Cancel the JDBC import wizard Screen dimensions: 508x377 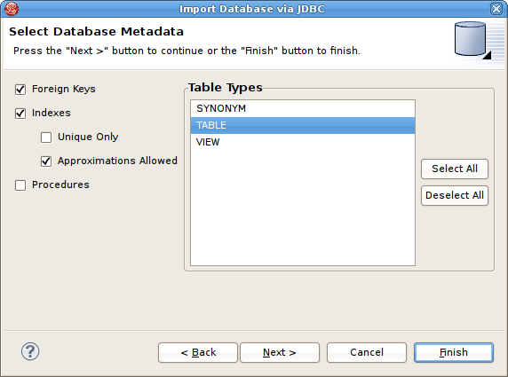tap(367, 352)
